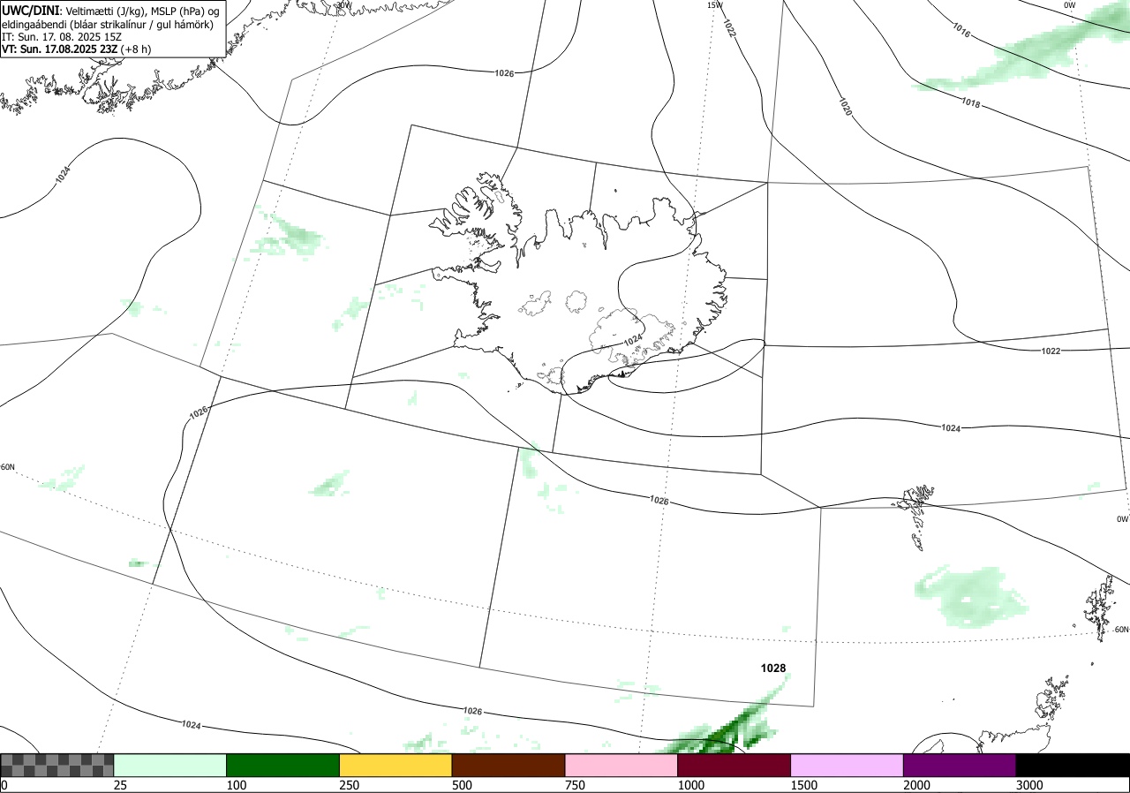
Task: Click the legend value label 750
Action: point(575,785)
